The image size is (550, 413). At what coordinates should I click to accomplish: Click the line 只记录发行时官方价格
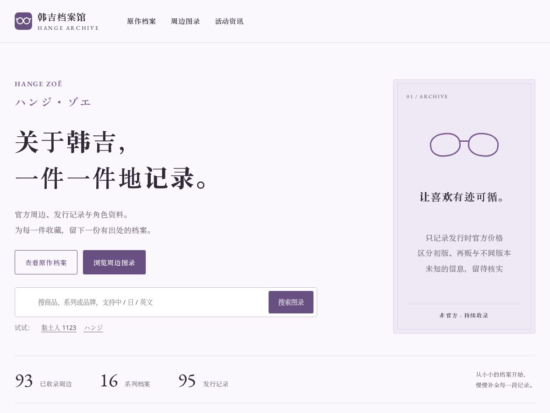pyautogui.click(x=464, y=238)
